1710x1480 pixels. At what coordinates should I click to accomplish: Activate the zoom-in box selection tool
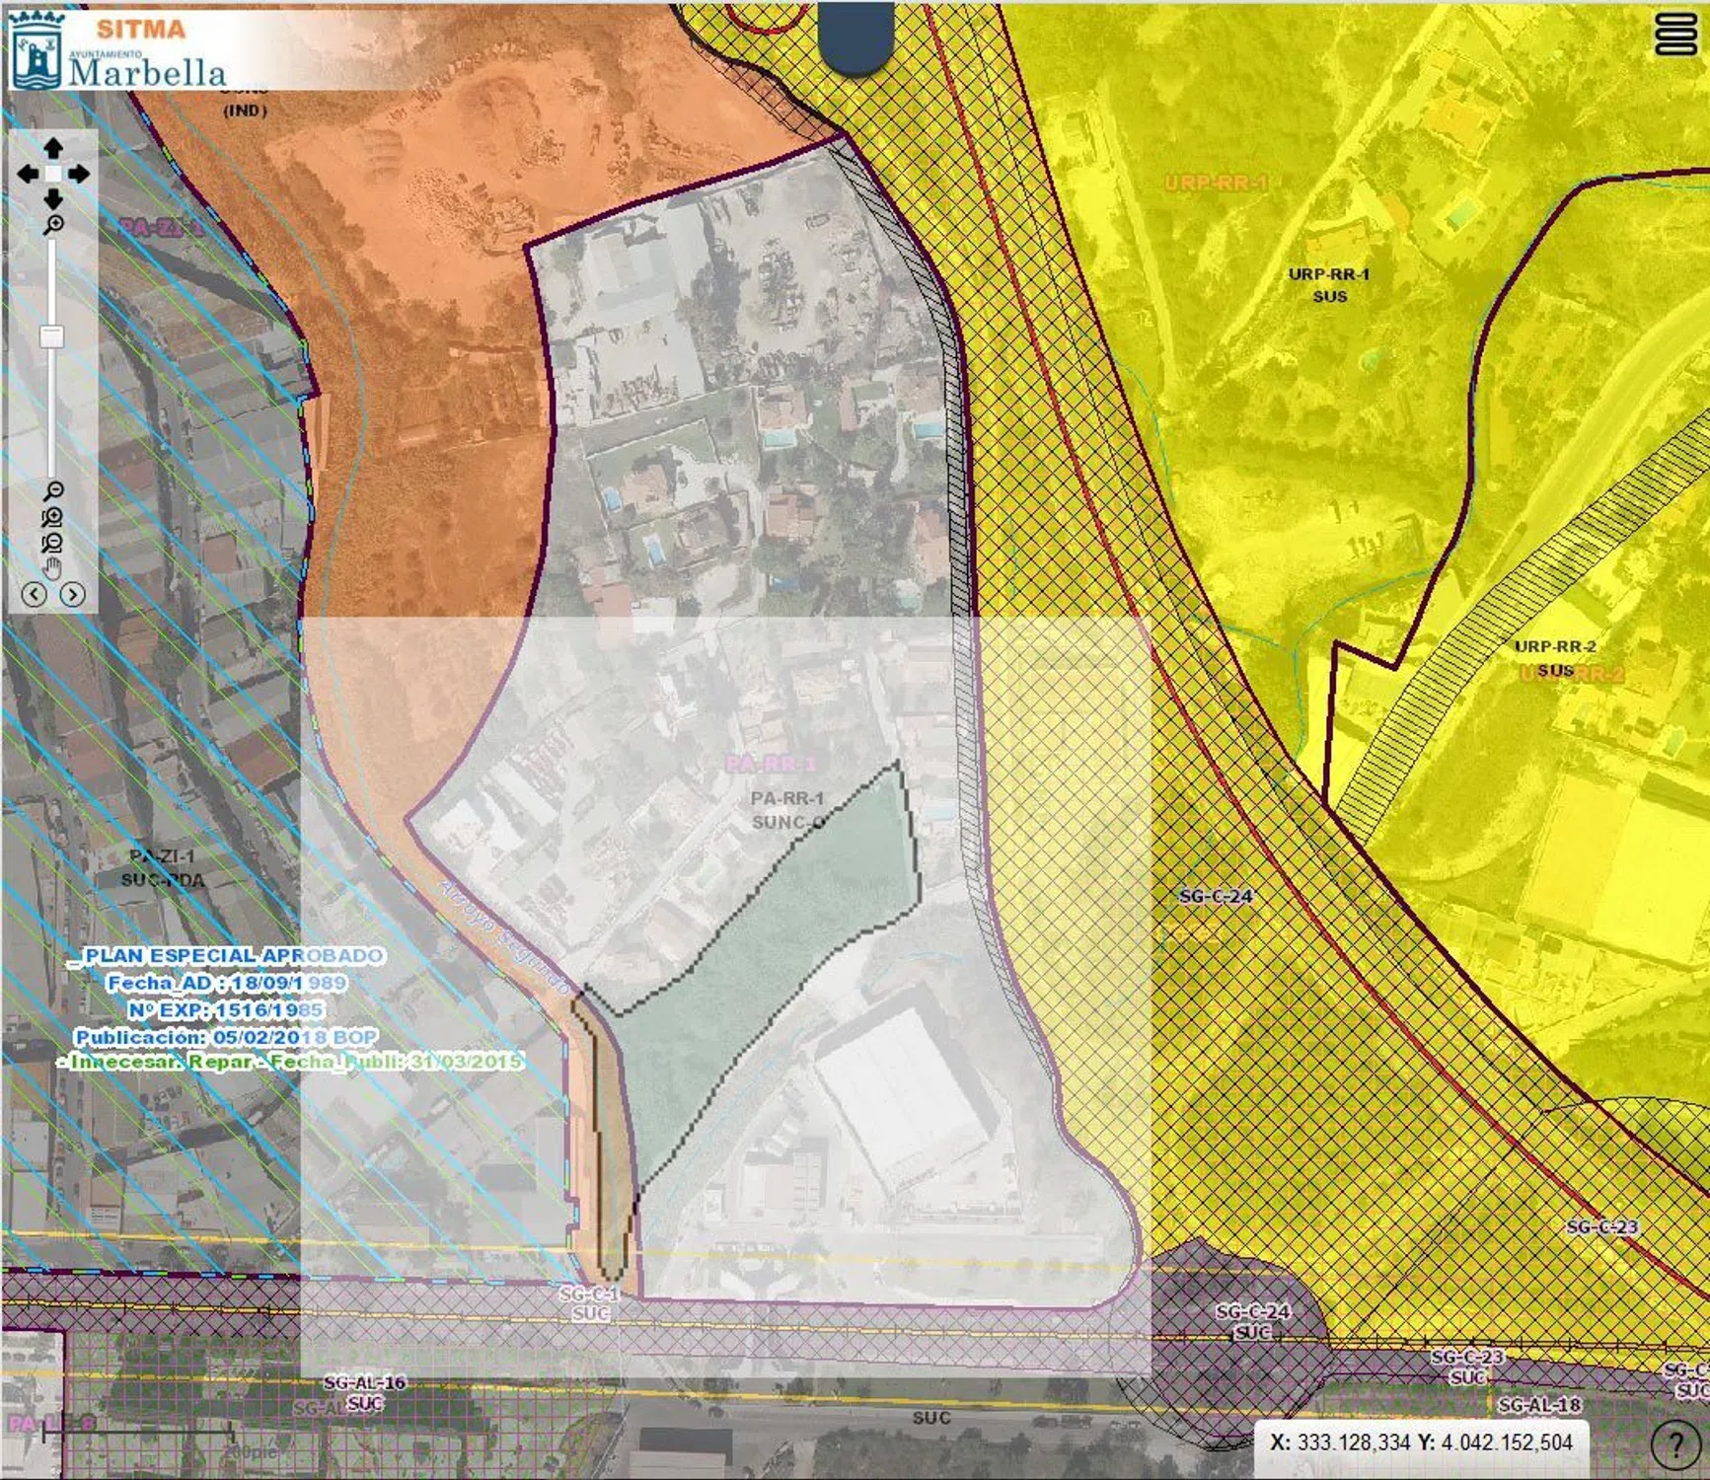click(x=53, y=518)
